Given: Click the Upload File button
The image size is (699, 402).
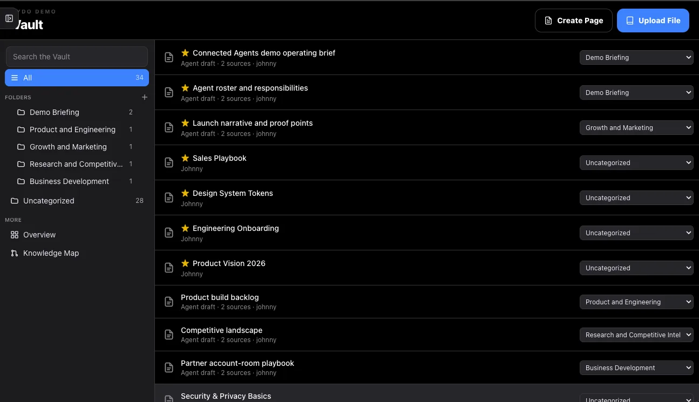Looking at the screenshot, I should [x=653, y=21].
